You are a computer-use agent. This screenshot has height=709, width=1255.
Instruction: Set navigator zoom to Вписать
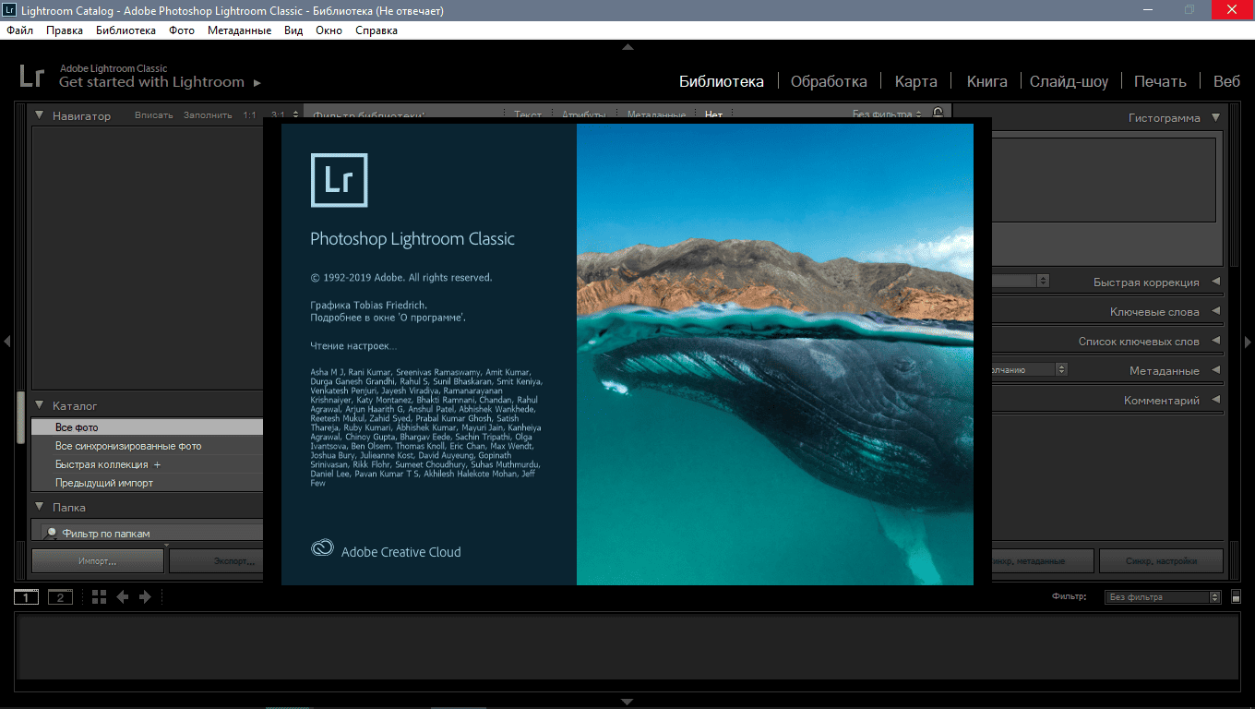[154, 115]
